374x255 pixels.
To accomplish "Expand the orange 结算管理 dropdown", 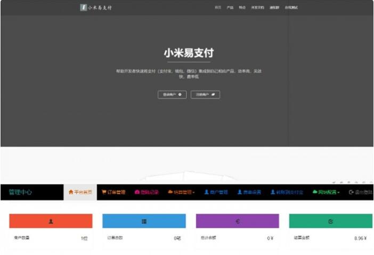I will coord(181,192).
